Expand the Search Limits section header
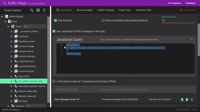200x112 pixels. [x=124, y=89]
